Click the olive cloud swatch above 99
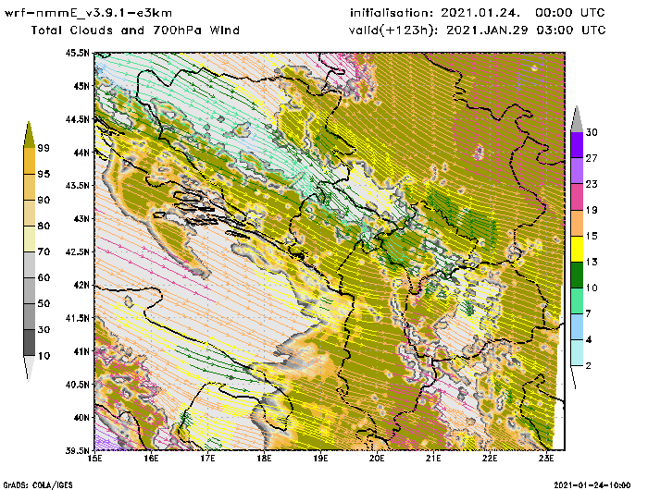 coord(29,135)
